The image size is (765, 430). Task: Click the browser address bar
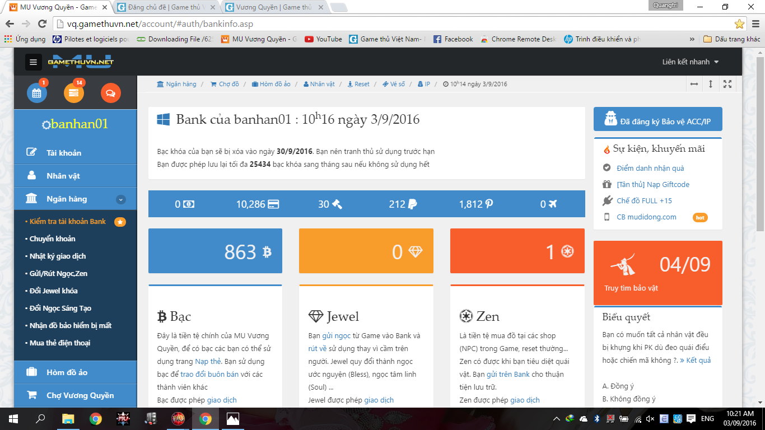coord(392,24)
